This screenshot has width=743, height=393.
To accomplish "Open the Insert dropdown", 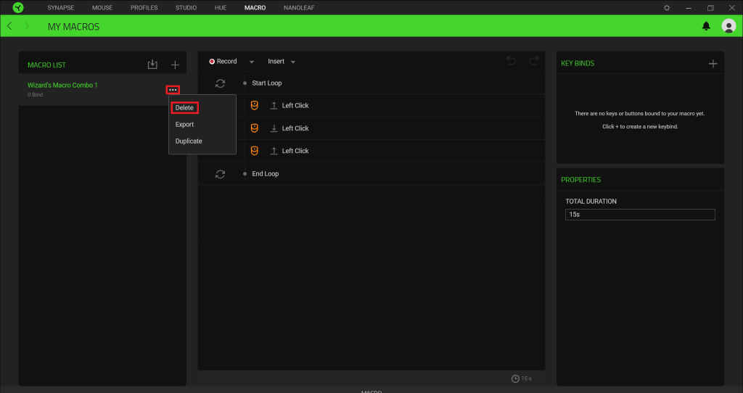I will [x=281, y=62].
